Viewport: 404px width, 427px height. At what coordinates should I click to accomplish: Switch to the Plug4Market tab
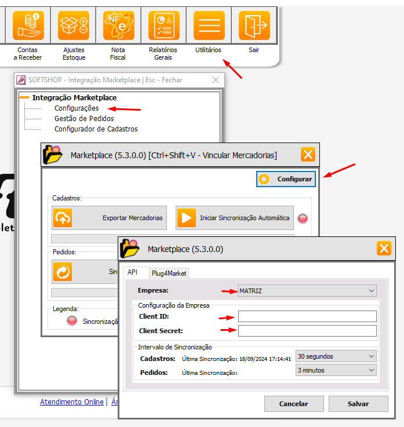(x=169, y=273)
